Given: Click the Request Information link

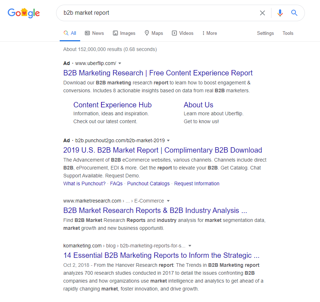Looking at the screenshot, I should pyautogui.click(x=197, y=183).
